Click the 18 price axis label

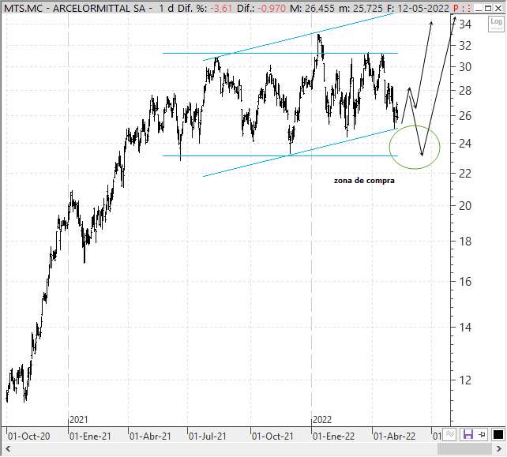point(465,242)
